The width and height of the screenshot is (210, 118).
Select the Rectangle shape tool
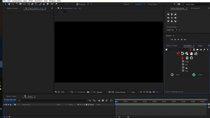point(29,4)
